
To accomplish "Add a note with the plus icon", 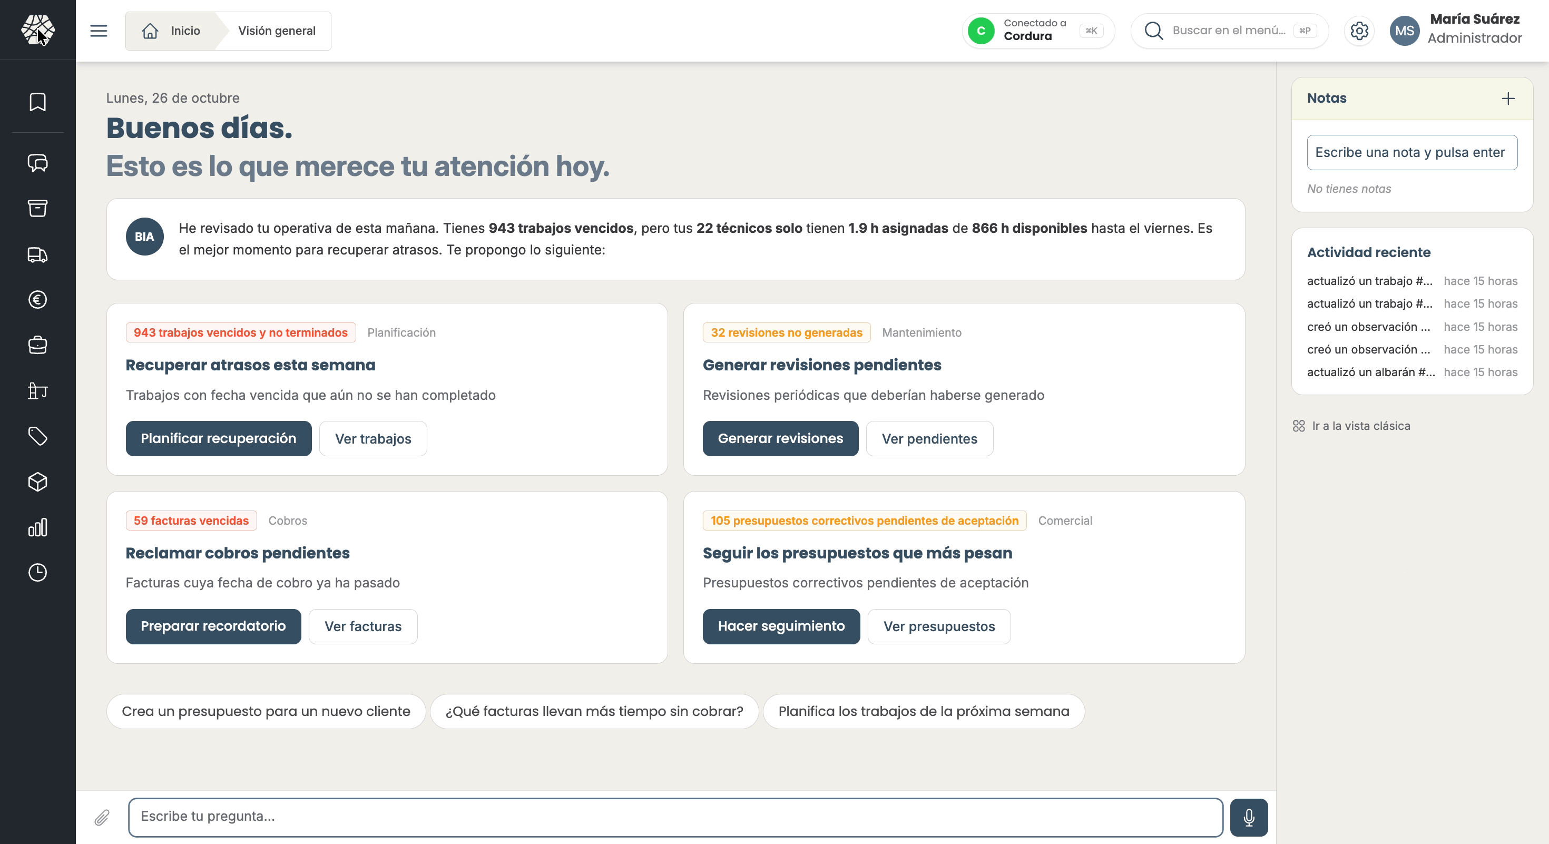I will (1507, 99).
